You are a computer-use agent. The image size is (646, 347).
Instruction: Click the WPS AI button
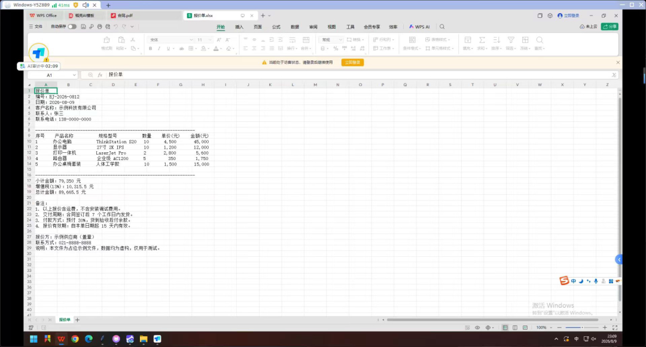pyautogui.click(x=419, y=27)
